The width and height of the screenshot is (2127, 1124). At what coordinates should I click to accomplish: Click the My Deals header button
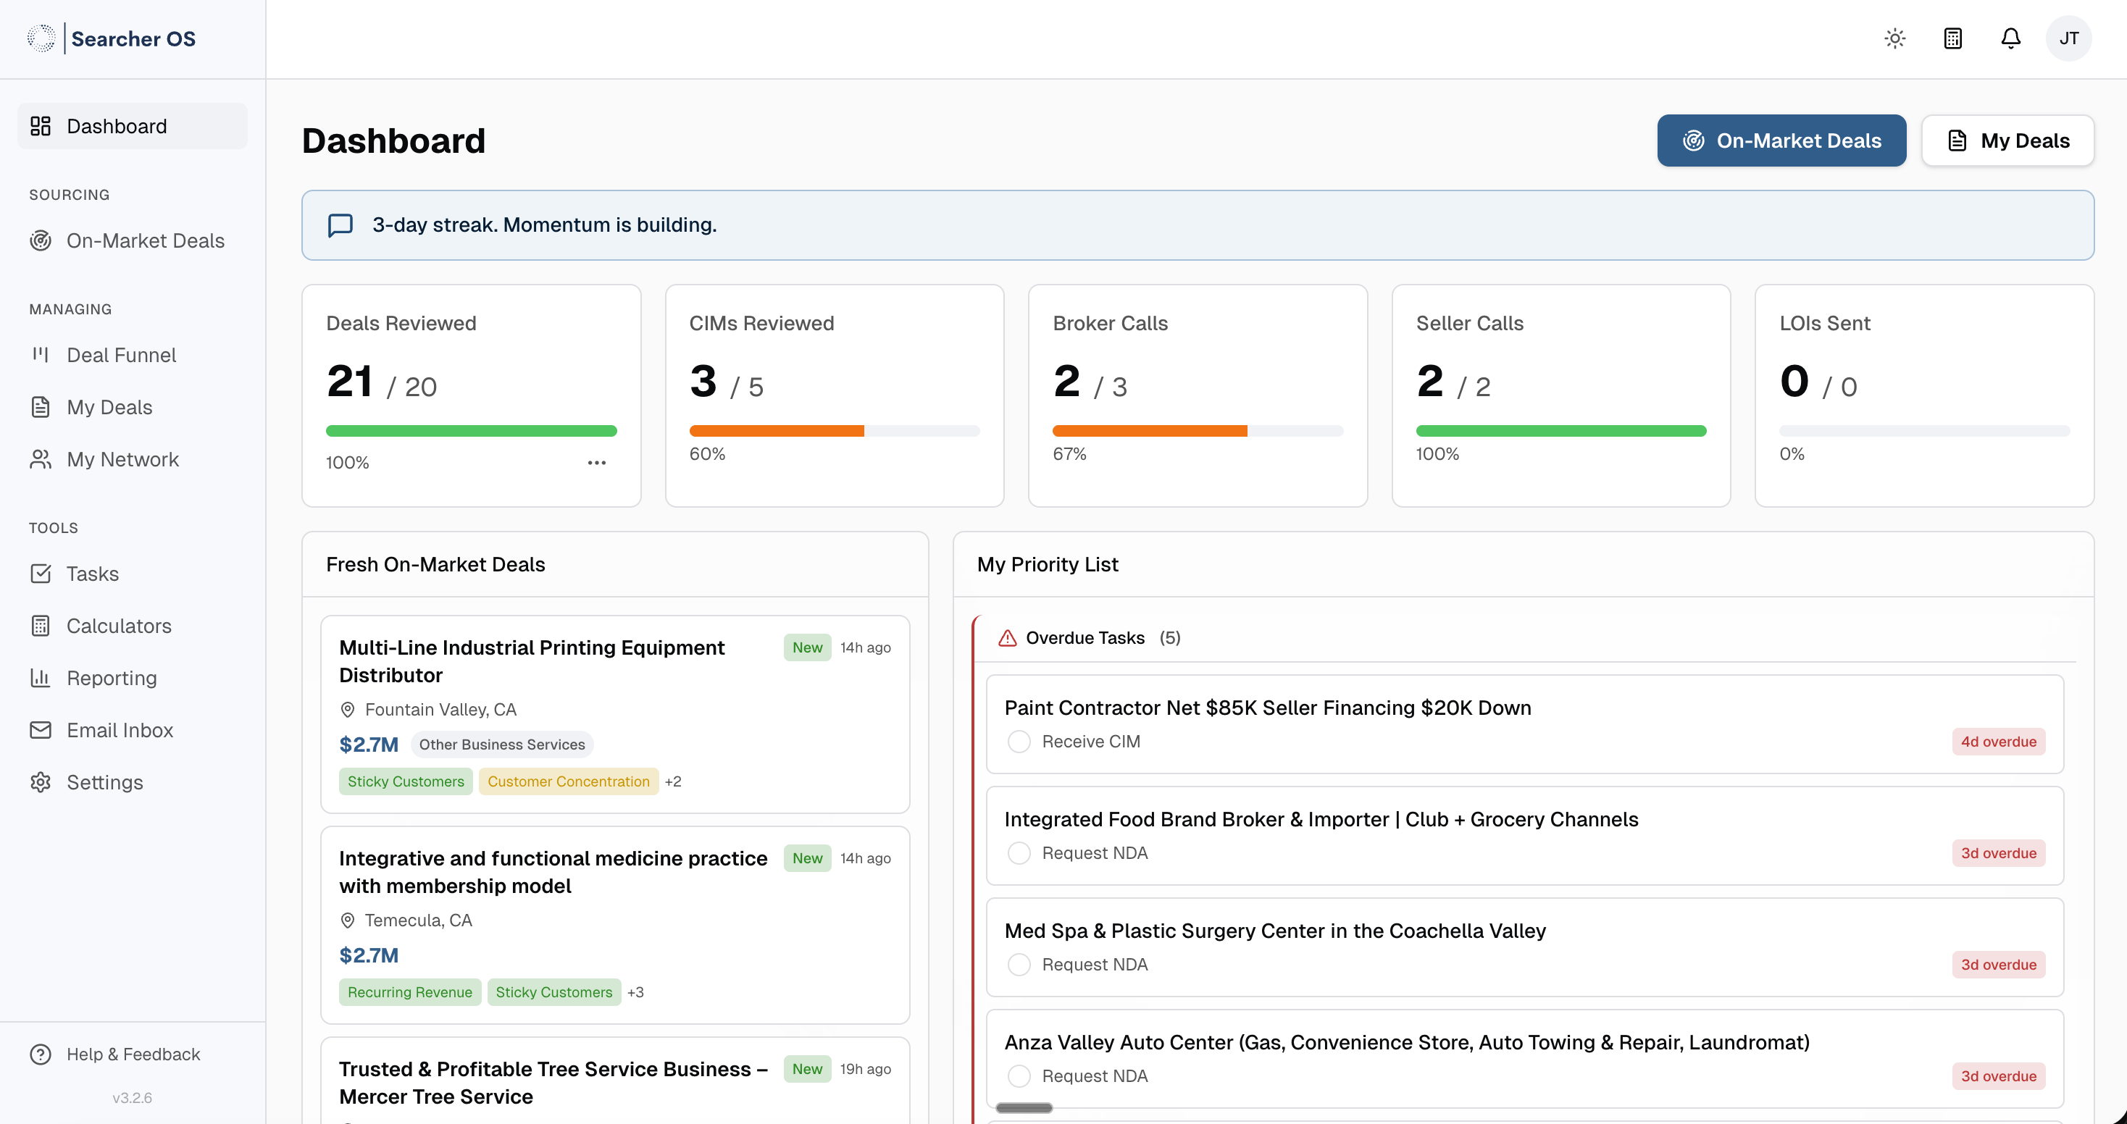[x=2007, y=141]
